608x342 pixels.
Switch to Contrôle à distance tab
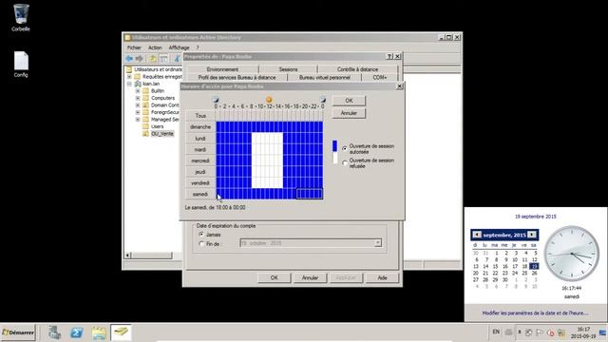pos(357,69)
